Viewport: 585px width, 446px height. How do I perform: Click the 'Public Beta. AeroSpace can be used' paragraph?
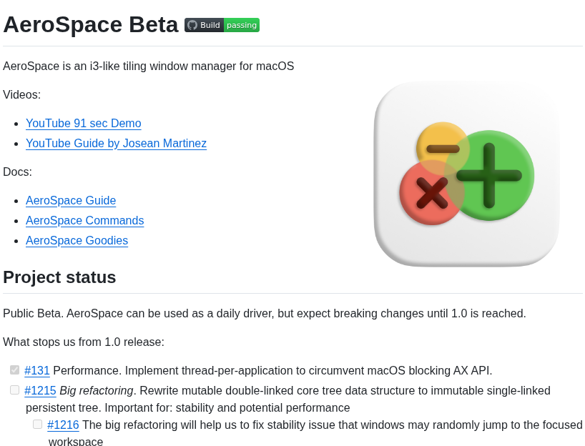tap(265, 313)
